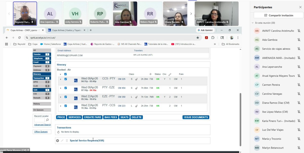
Task: Click the Copa logo on CCS - PTY row
Action: tap(76, 81)
